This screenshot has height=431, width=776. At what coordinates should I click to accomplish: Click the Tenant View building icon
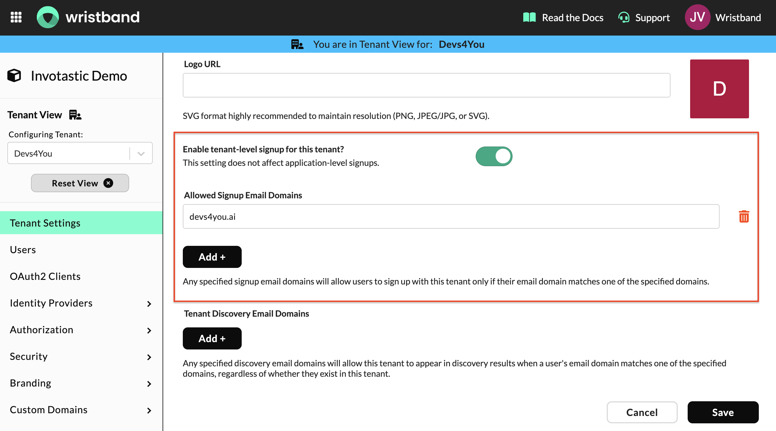(75, 115)
